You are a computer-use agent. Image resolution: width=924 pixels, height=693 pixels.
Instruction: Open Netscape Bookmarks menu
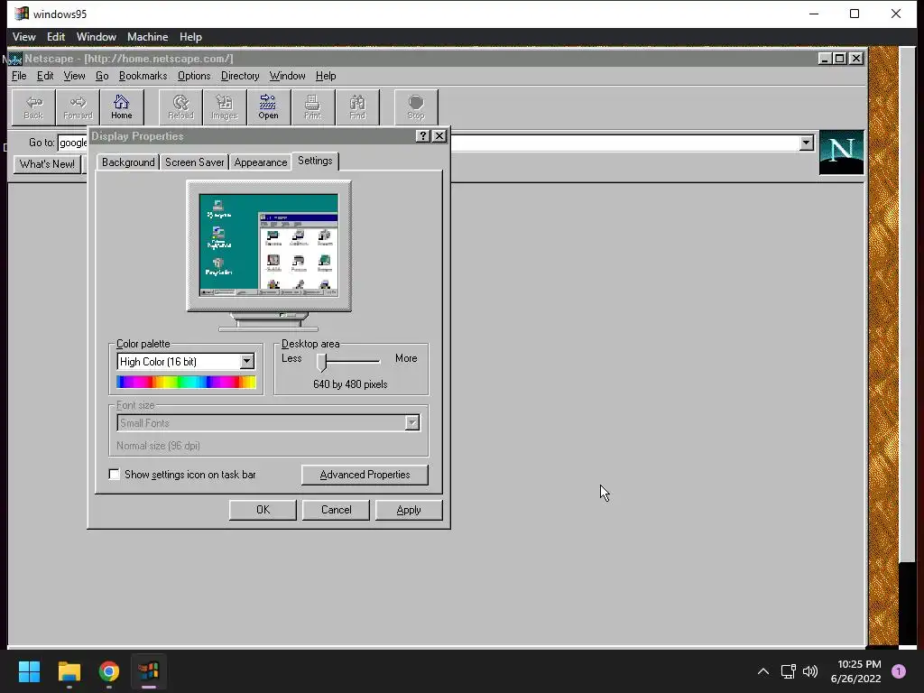143,76
